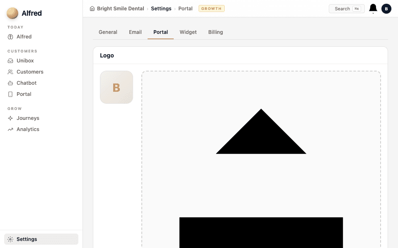Click the home icon in breadcrumb
Viewport: 398px width, 248px height.
(92, 9)
